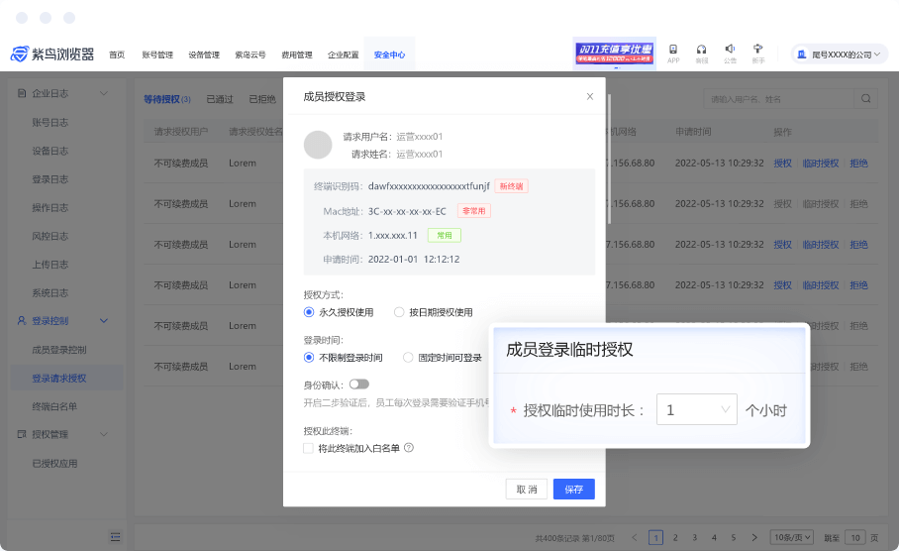Open the 授权临时使用时长 hours dropdown
Image resolution: width=899 pixels, height=551 pixels.
[697, 409]
